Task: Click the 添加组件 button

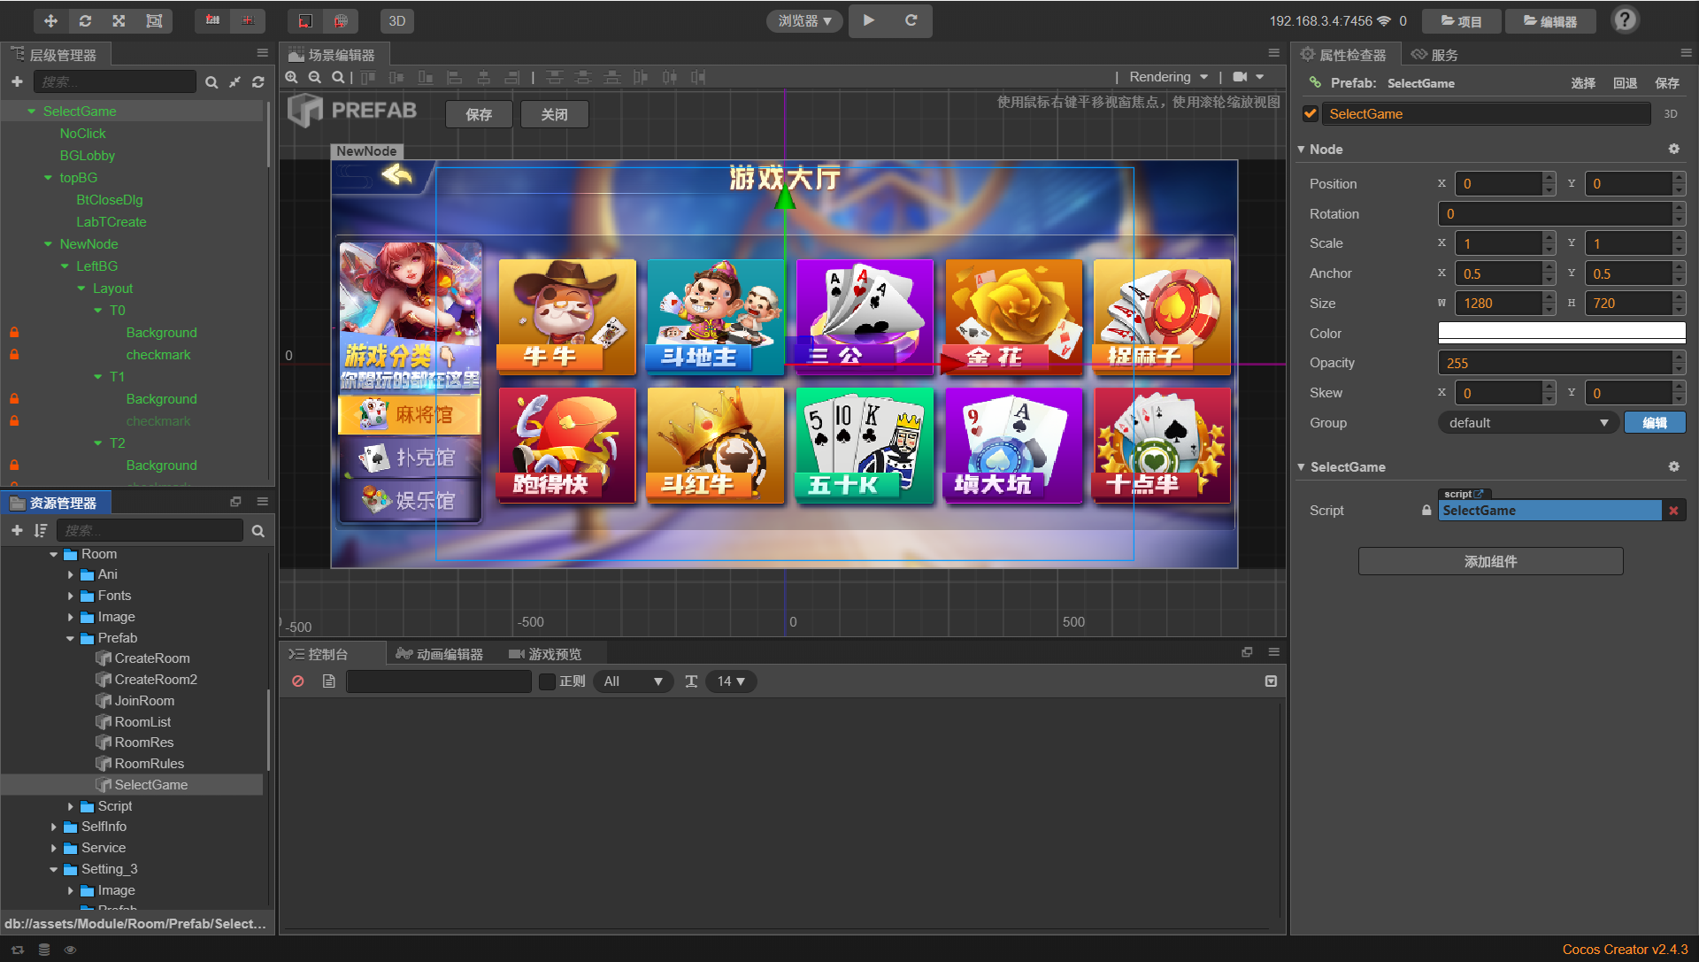Action: click(1490, 561)
